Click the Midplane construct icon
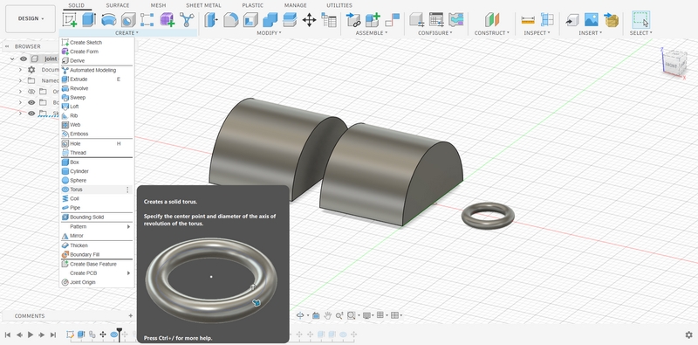The height and width of the screenshot is (345, 698). (x=492, y=19)
